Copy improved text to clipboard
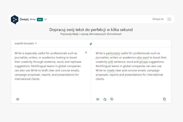Viewport: 183px width, 122px height. pyautogui.click(x=164, y=99)
